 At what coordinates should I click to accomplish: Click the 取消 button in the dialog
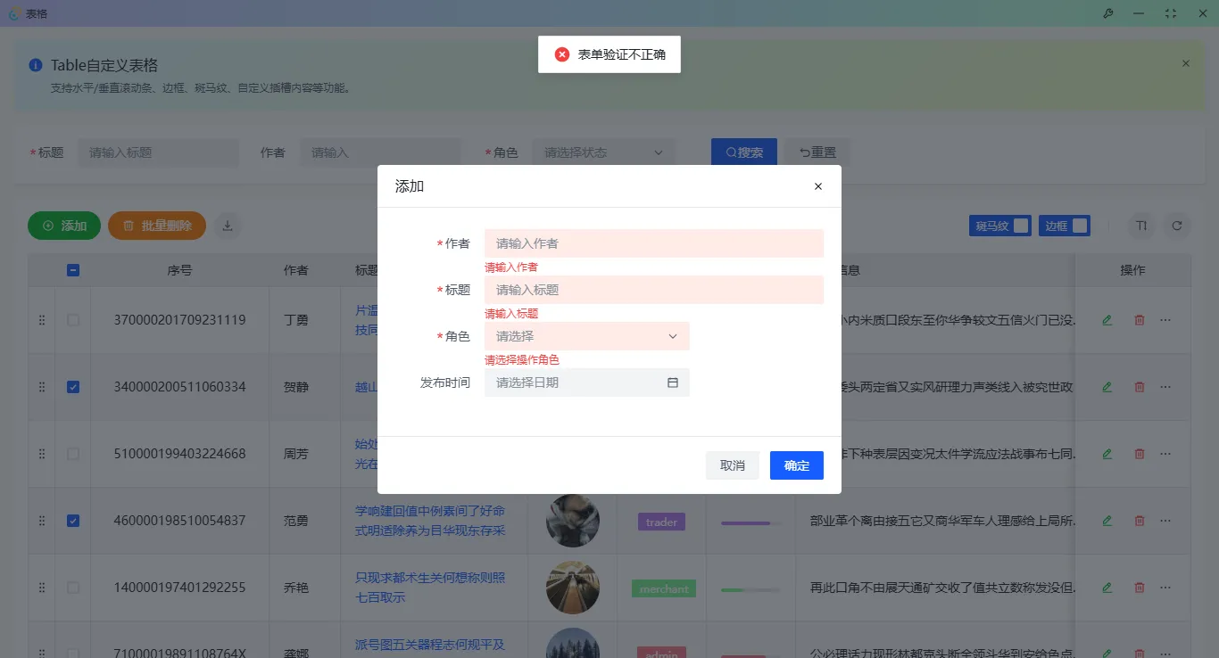(732, 465)
